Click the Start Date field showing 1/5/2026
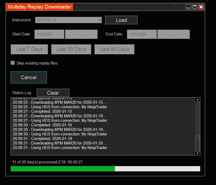The height and width of the screenshot is (185, 216). [50, 34]
